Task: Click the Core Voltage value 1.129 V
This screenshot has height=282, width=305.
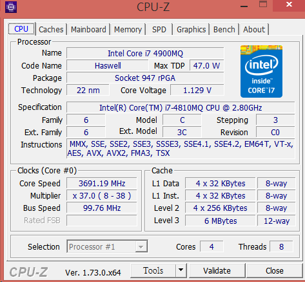Action: (x=197, y=90)
